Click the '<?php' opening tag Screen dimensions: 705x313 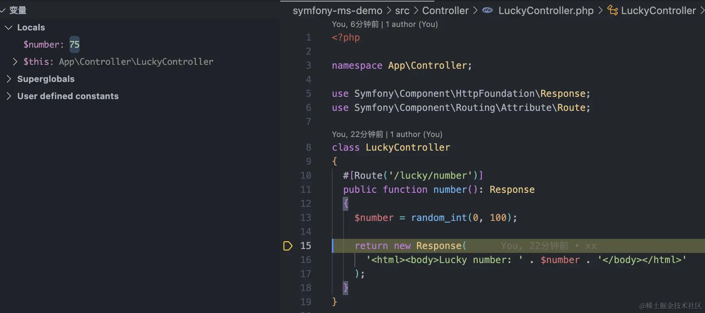coord(346,37)
